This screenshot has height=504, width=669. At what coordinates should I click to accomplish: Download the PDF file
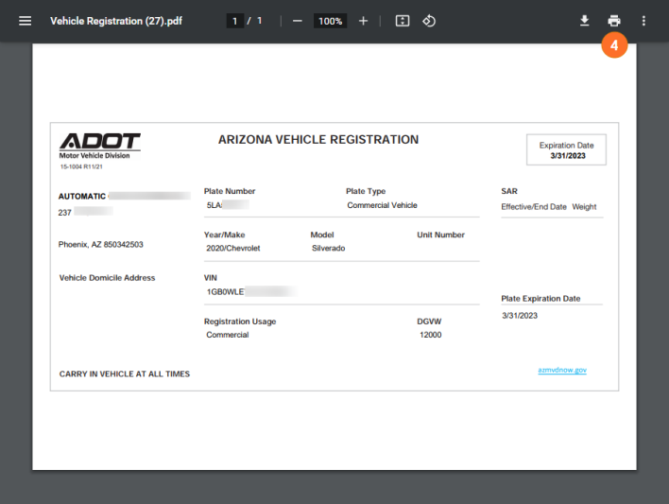585,21
